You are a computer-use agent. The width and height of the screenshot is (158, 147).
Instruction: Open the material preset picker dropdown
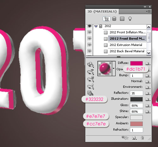point(114,69)
